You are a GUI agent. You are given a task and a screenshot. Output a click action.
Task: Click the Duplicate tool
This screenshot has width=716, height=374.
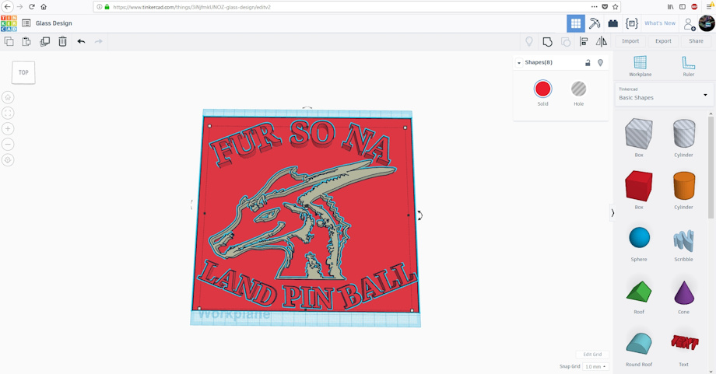(45, 41)
